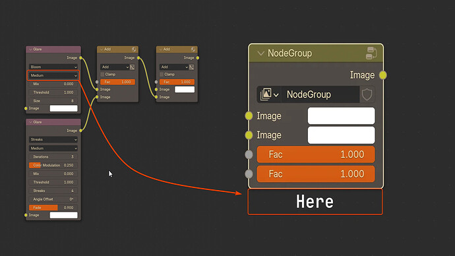Click the Color Modulation 0.250 slider
Screen dimensions: 455x256
(53, 165)
